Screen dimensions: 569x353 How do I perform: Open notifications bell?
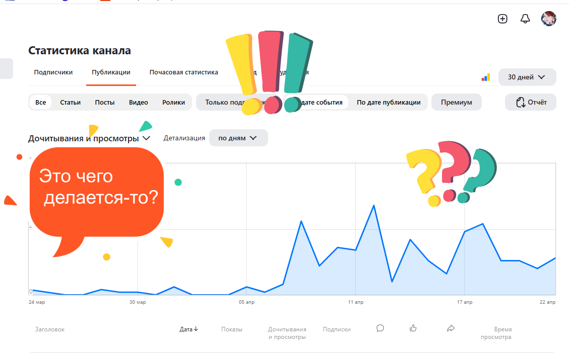[x=525, y=19]
